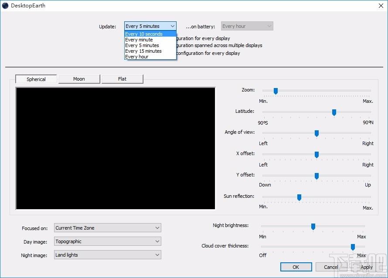Click the Latitude slider thumb
388x278 pixels.
(x=334, y=112)
